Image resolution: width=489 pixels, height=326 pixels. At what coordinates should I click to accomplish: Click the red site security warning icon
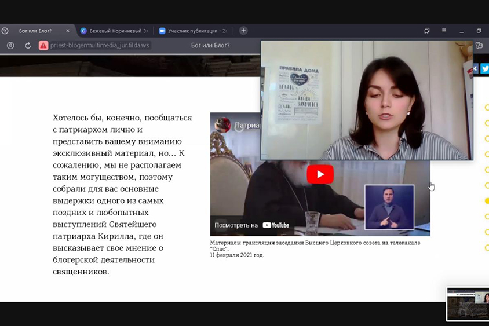coord(43,46)
